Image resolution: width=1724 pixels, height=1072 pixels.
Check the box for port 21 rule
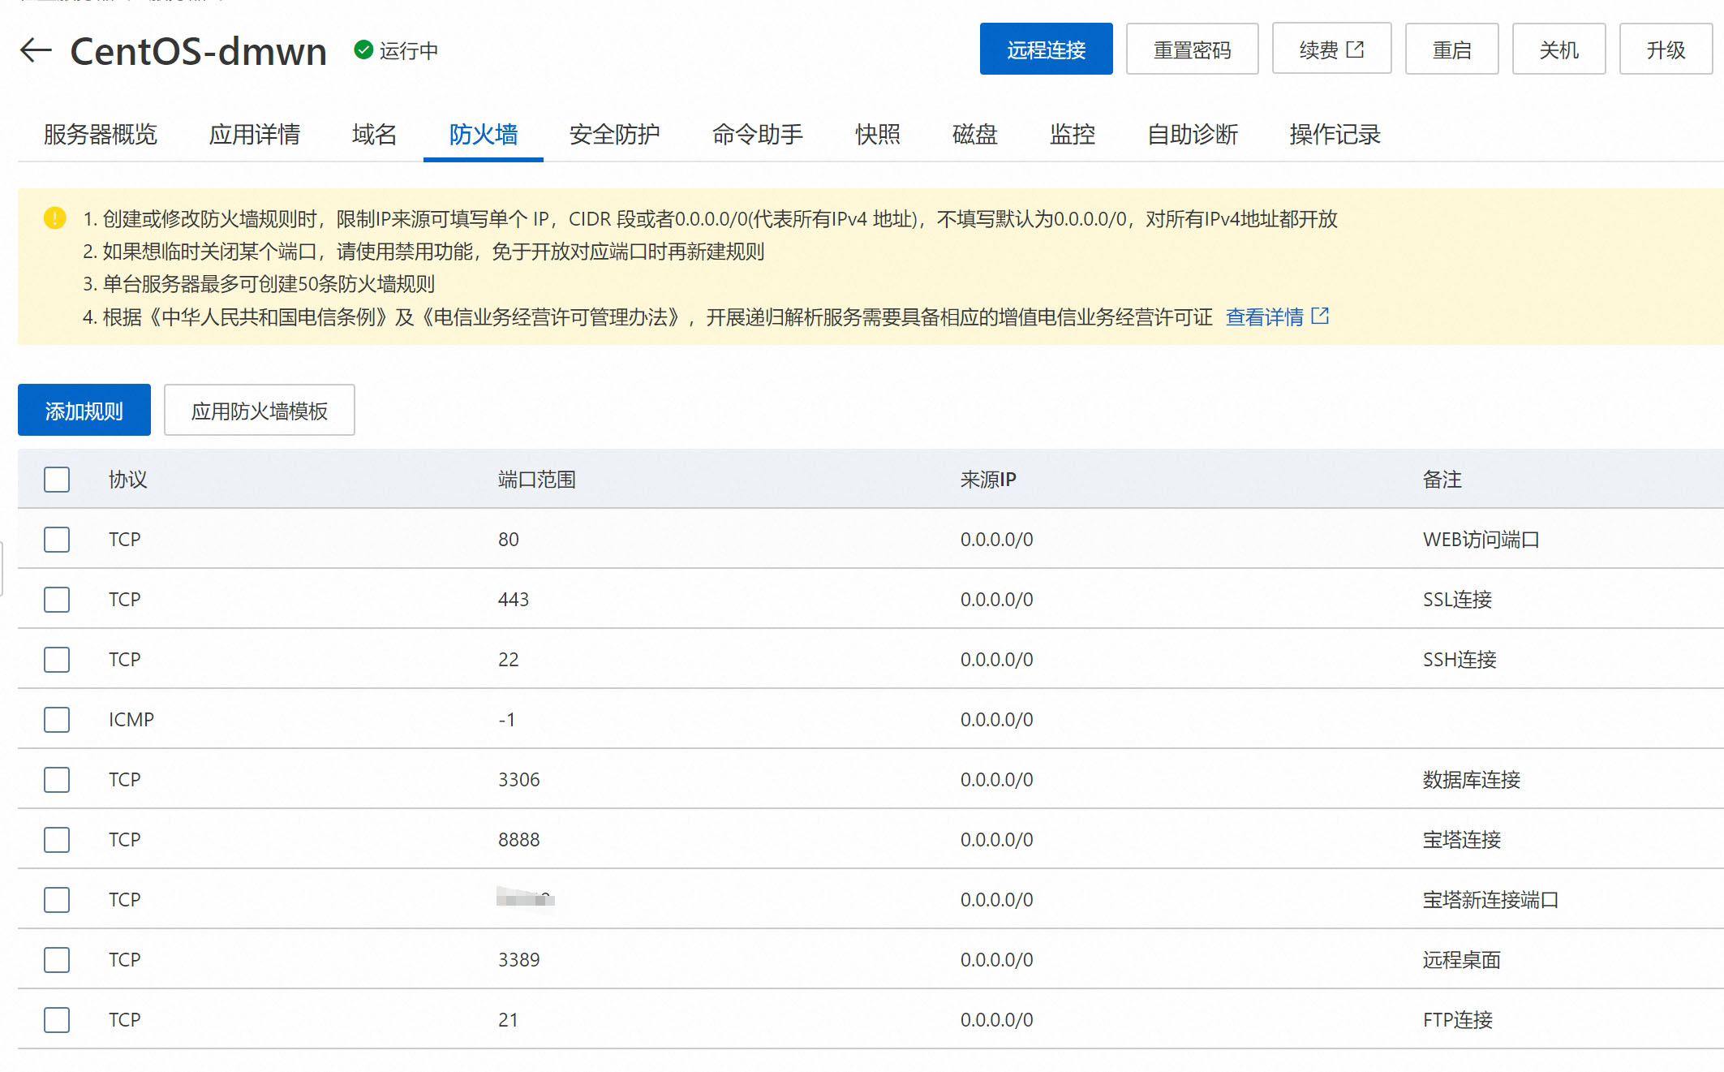coord(57,1019)
